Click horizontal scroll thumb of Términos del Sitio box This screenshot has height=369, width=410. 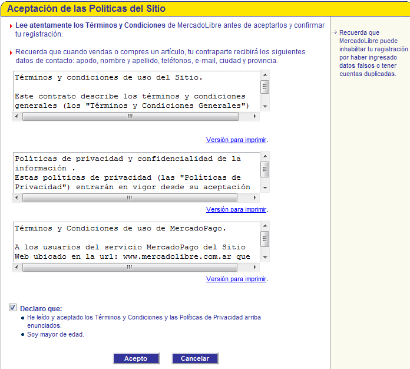tap(130, 116)
